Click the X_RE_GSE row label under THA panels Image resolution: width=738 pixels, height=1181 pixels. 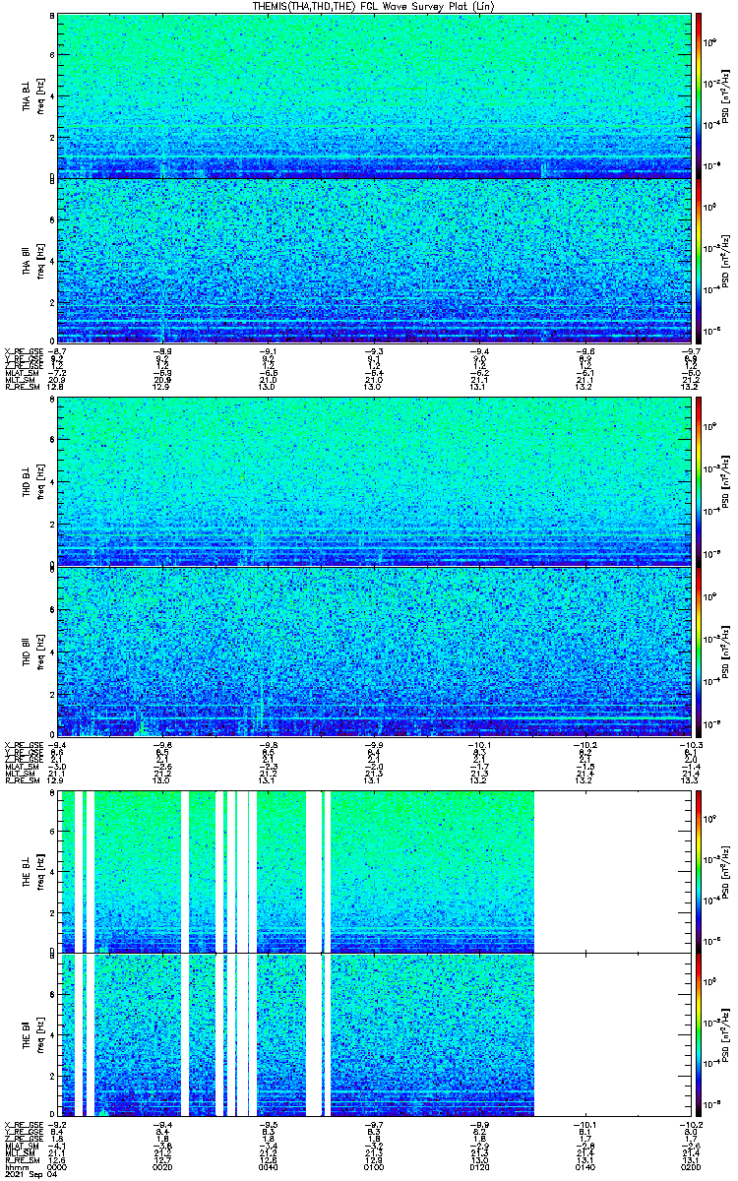22,351
